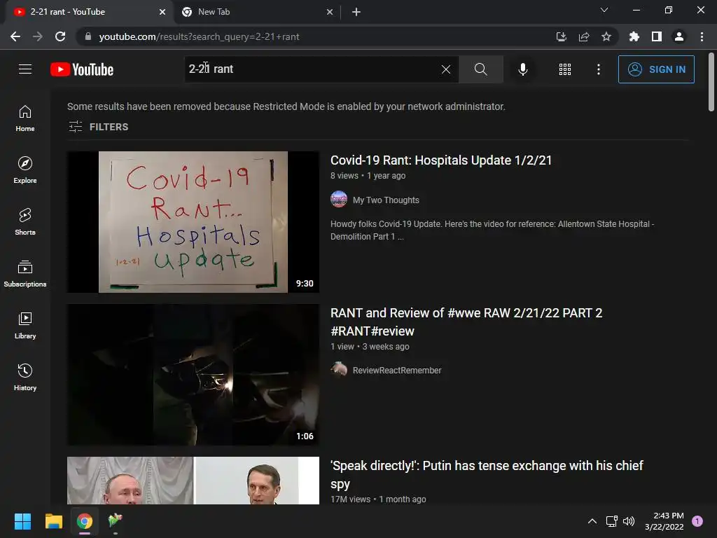Open My Two Thoughts channel name

[x=386, y=200]
